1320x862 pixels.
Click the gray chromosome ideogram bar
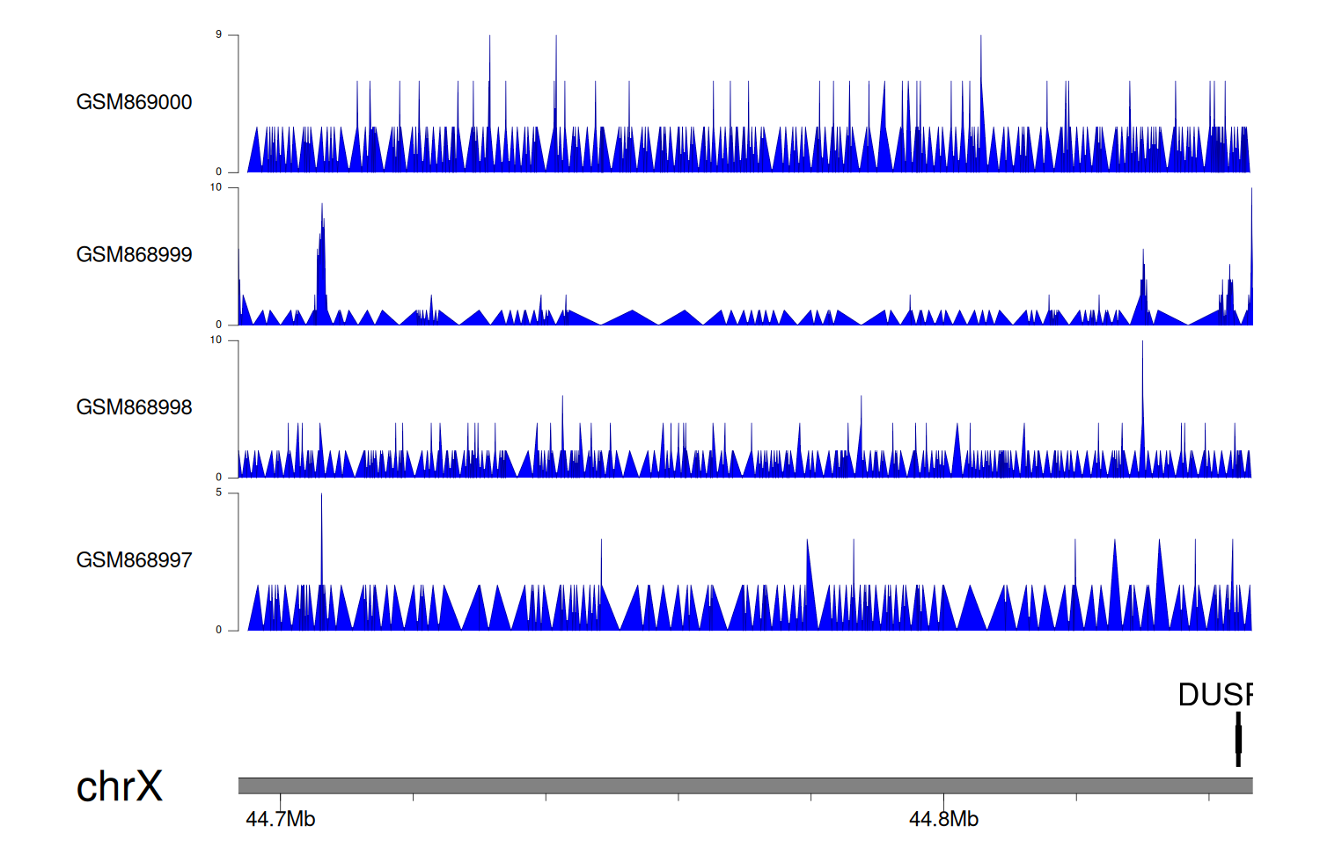[744, 785]
